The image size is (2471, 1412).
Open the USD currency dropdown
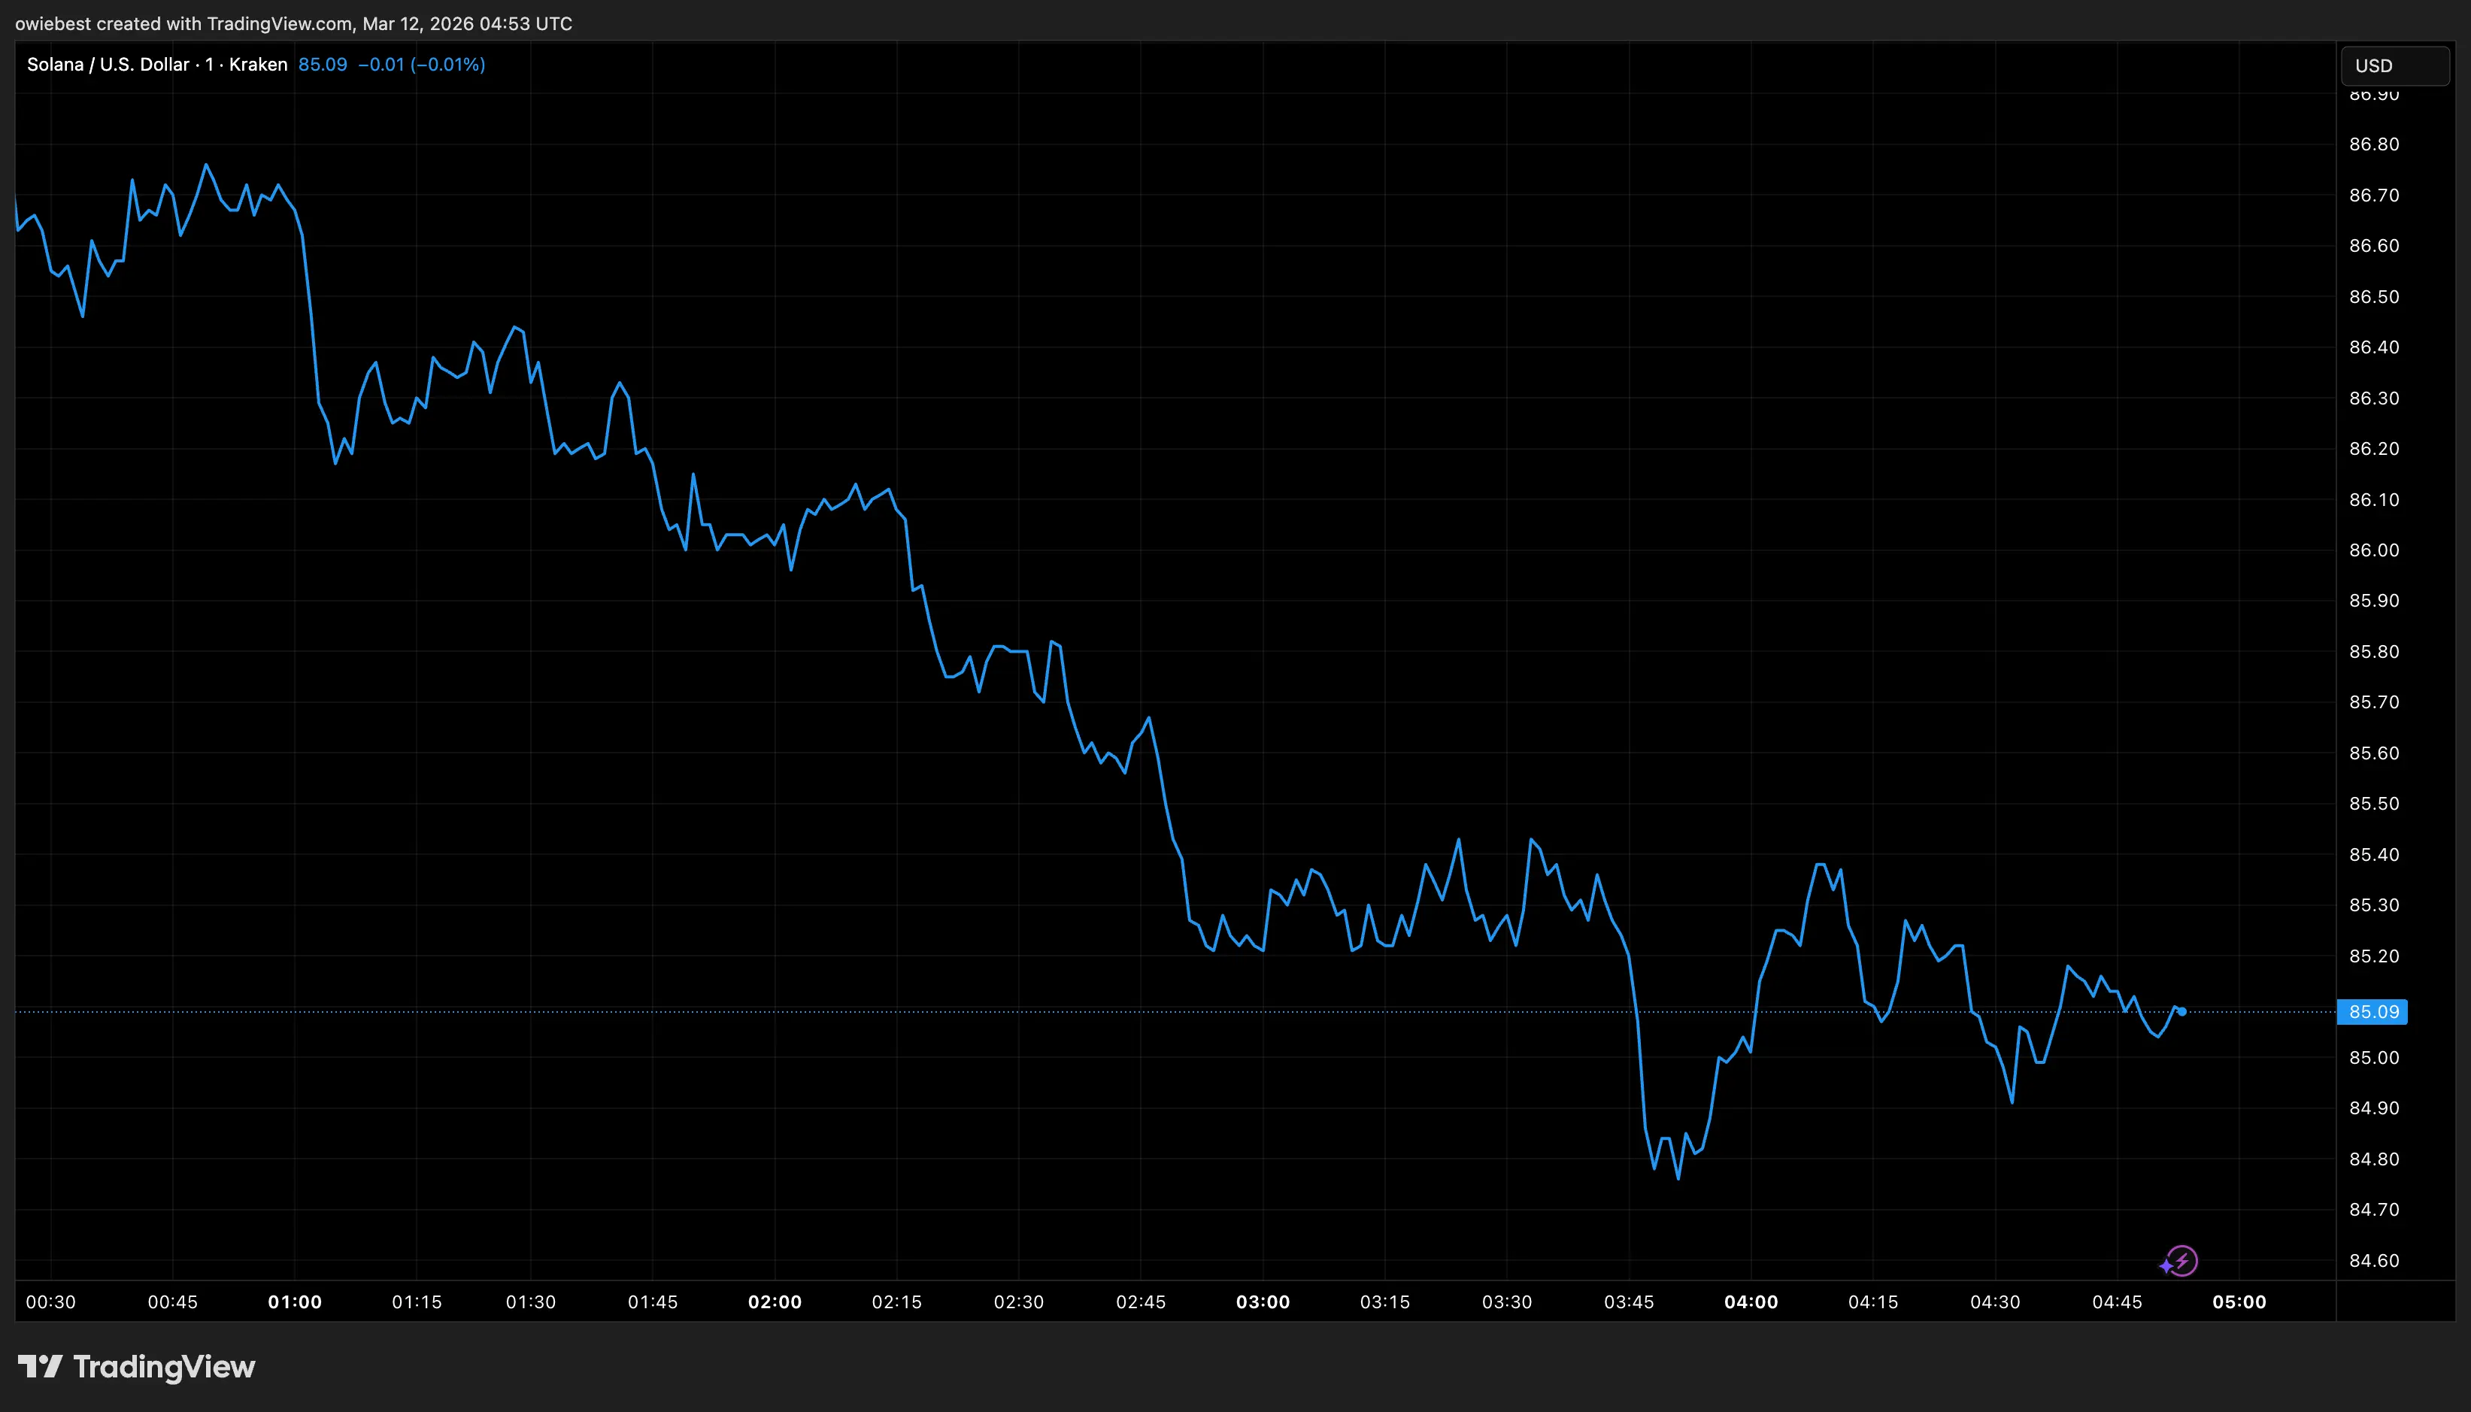pyautogui.click(x=2394, y=66)
